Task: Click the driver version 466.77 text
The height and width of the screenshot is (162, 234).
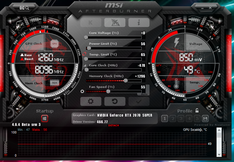Action: click(x=102, y=122)
